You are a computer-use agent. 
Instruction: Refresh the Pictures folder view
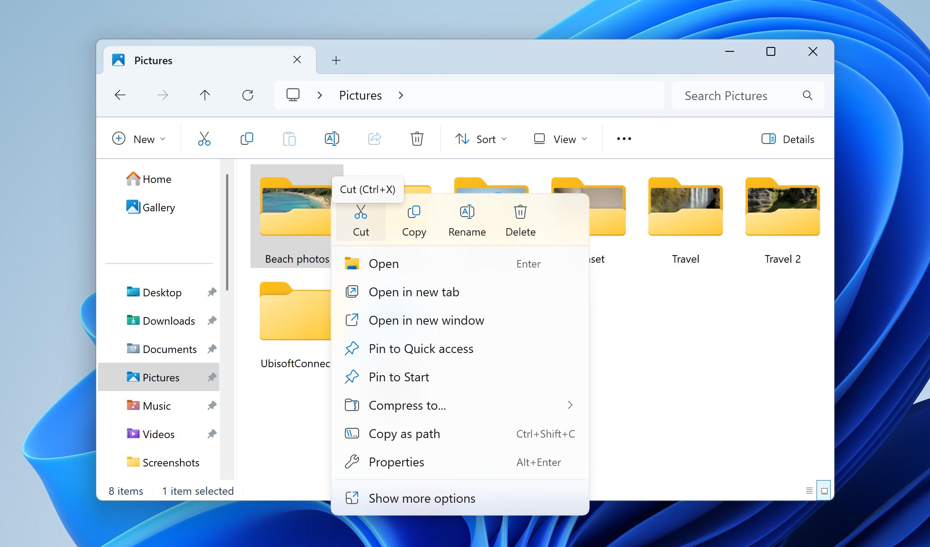[x=248, y=95]
